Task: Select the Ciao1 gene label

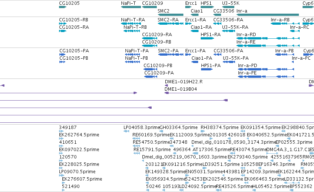Action: tap(197, 11)
